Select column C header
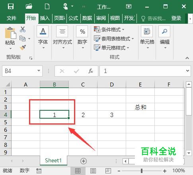 click(x=83, y=85)
